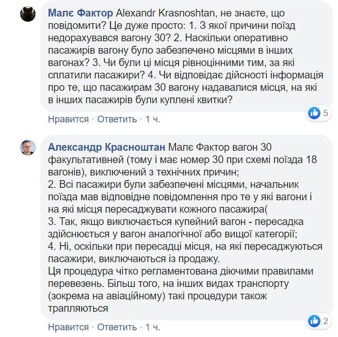Click the sentence starting 'Ця процедура чітко регламентована'
Screen dimensions: 338x337
coord(181,271)
